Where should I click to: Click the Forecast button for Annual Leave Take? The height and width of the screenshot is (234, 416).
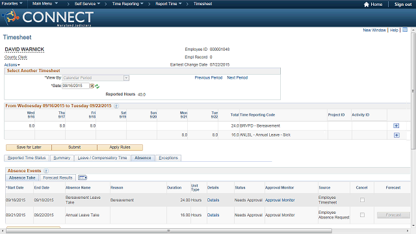coord(393,215)
